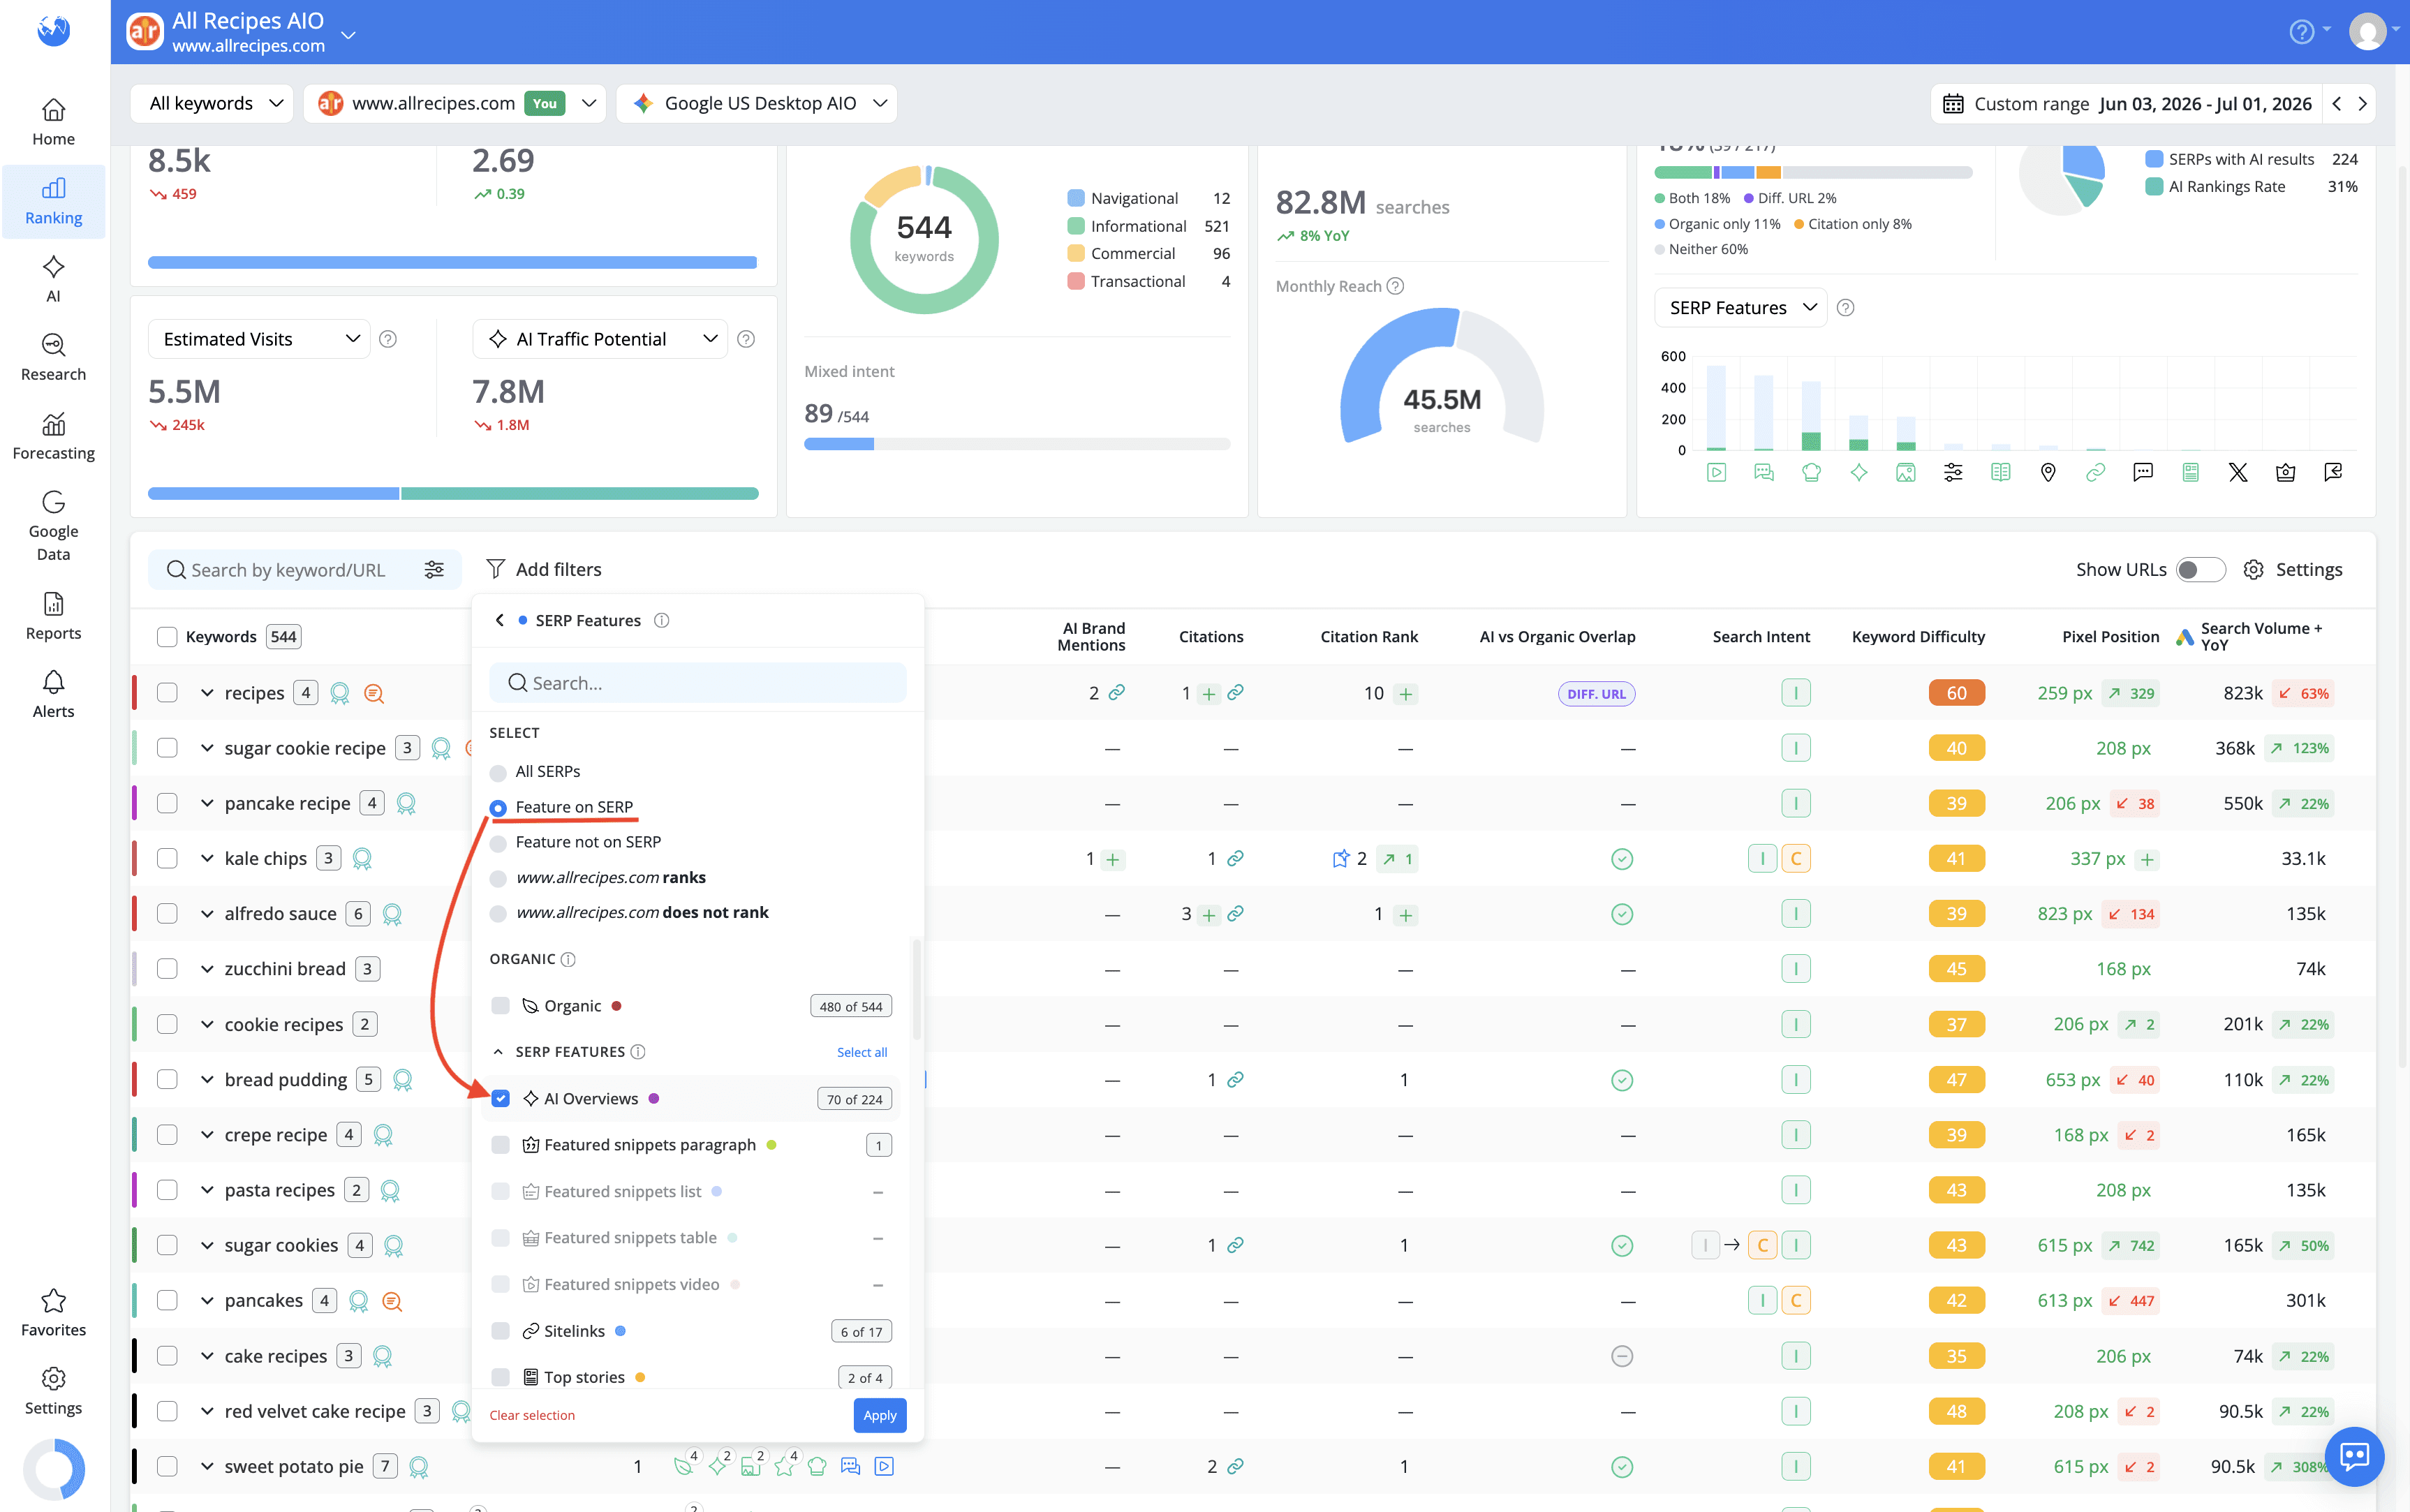This screenshot has width=2410, height=1512.
Task: Click the help question mark in header
Action: pyautogui.click(x=2301, y=32)
